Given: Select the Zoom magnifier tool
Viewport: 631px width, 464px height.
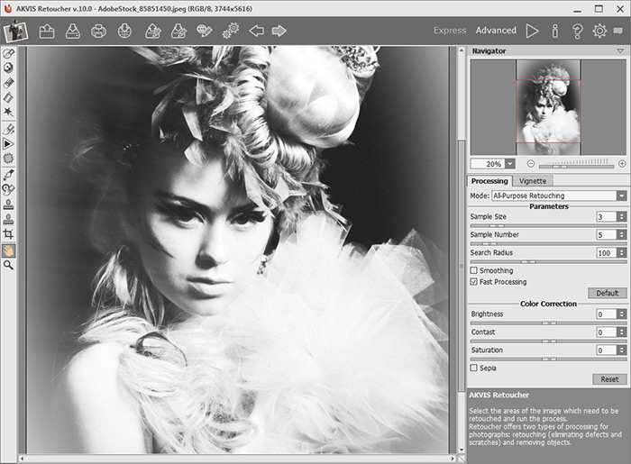Looking at the screenshot, I should tap(8, 266).
